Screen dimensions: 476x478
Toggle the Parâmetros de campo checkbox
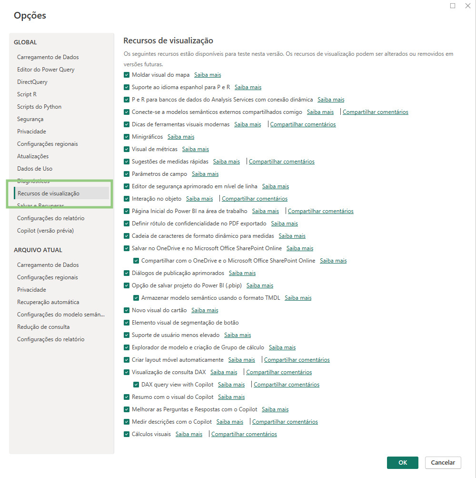127,174
